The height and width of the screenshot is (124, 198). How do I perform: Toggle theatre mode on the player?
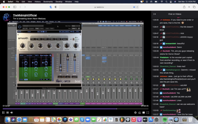click(144, 112)
